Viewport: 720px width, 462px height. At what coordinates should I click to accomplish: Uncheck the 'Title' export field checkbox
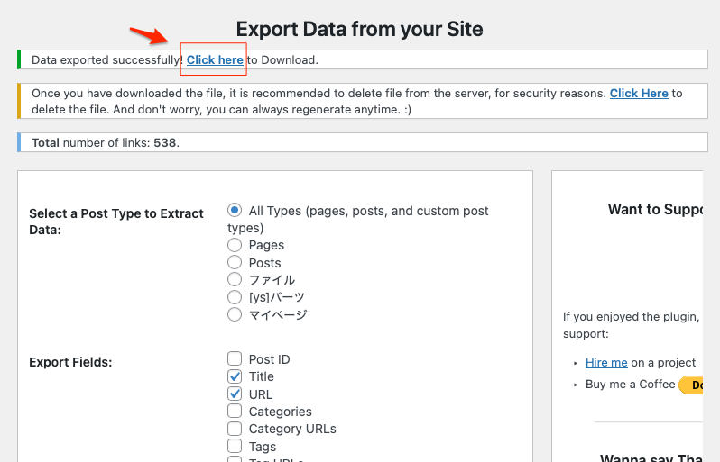[x=235, y=376]
